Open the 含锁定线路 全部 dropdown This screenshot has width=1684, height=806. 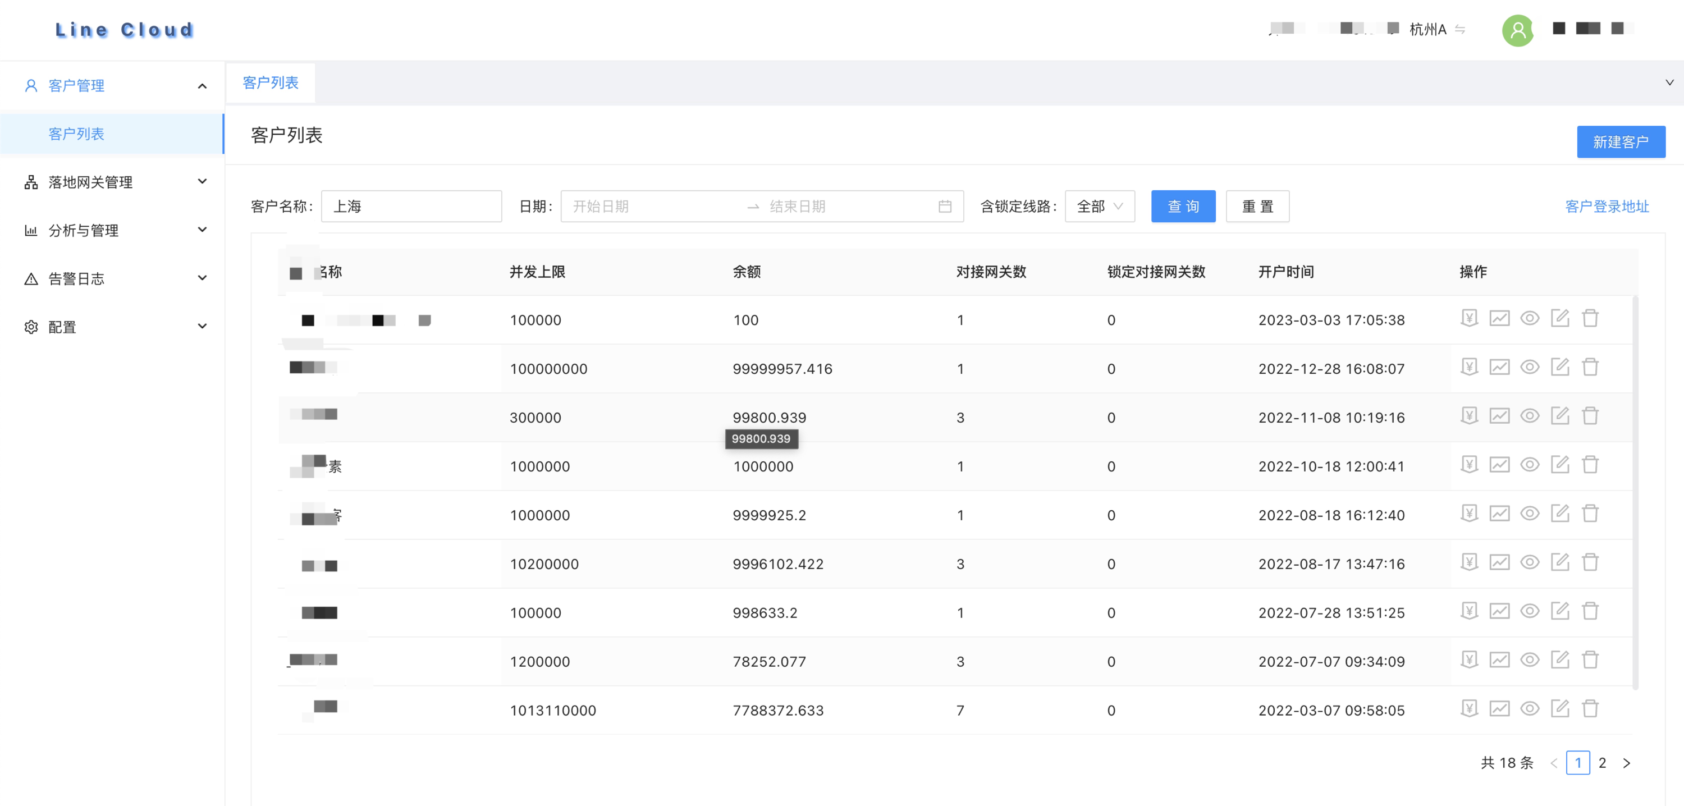coord(1100,207)
